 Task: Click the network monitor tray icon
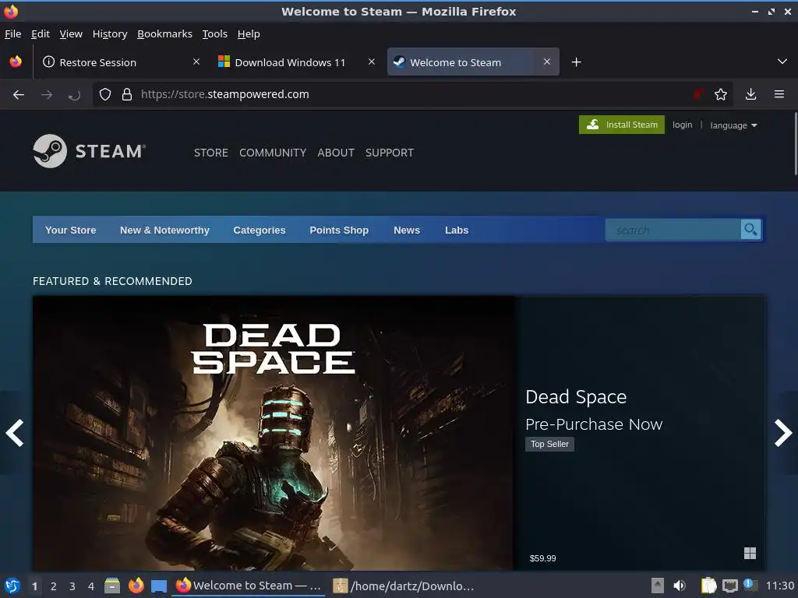(x=729, y=586)
